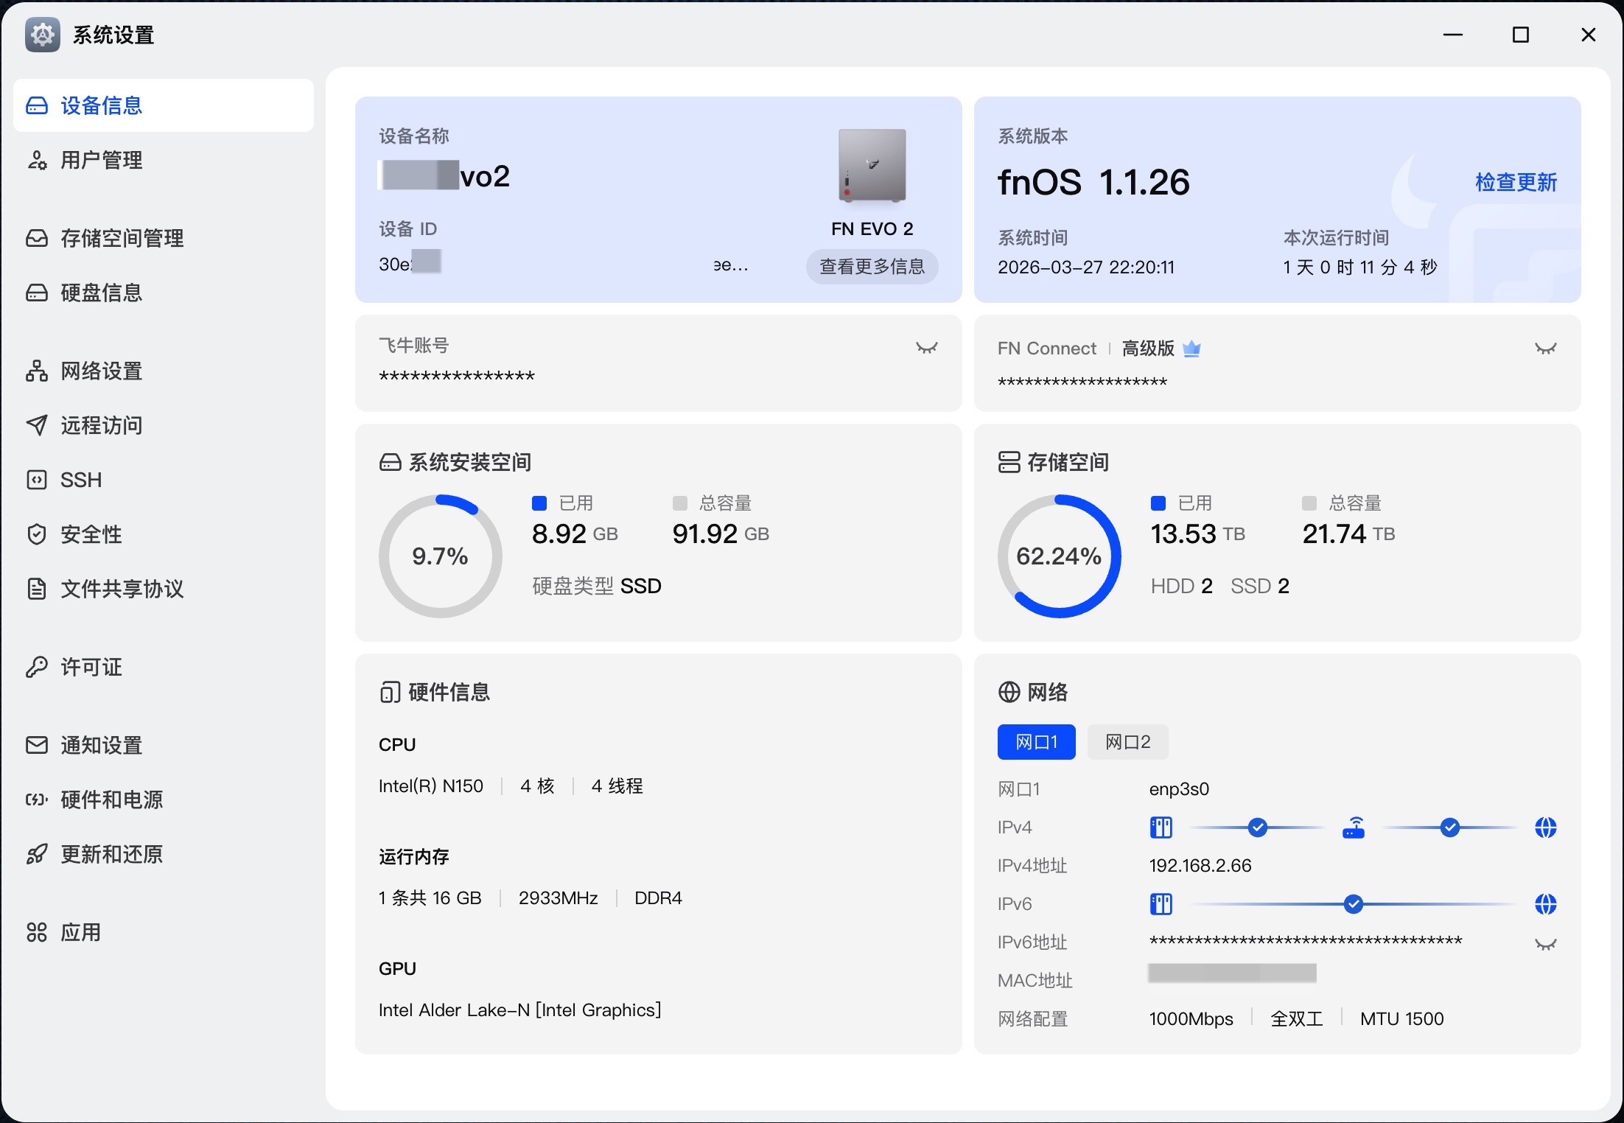Click the 远程访问 paper-plane icon
The image size is (1624, 1123).
[37, 425]
